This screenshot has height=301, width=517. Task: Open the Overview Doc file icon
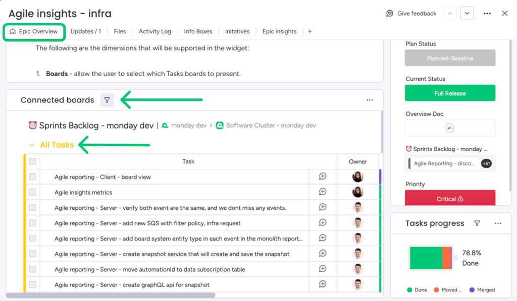coord(450,128)
